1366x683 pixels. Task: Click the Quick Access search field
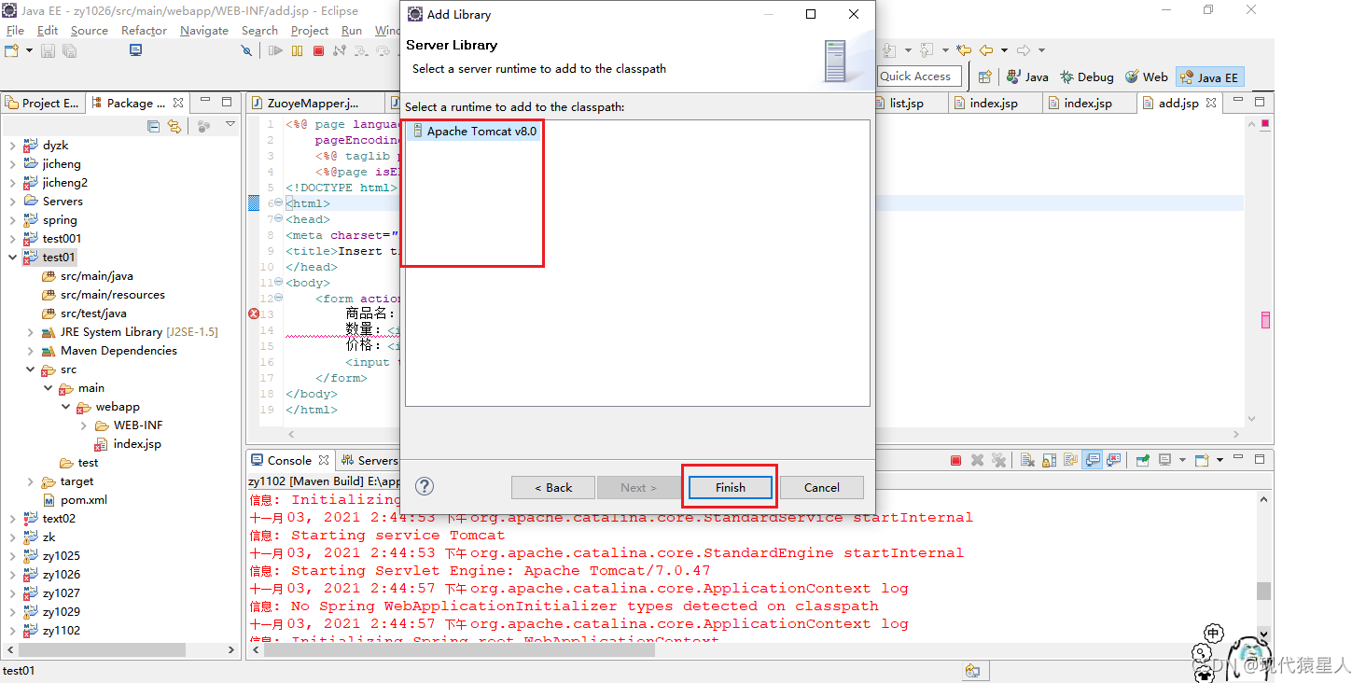(x=918, y=77)
